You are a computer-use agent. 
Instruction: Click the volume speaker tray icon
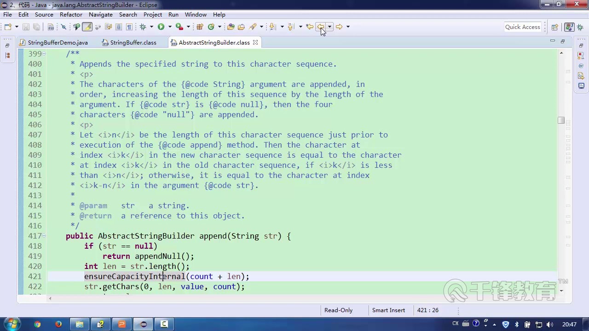point(550,324)
